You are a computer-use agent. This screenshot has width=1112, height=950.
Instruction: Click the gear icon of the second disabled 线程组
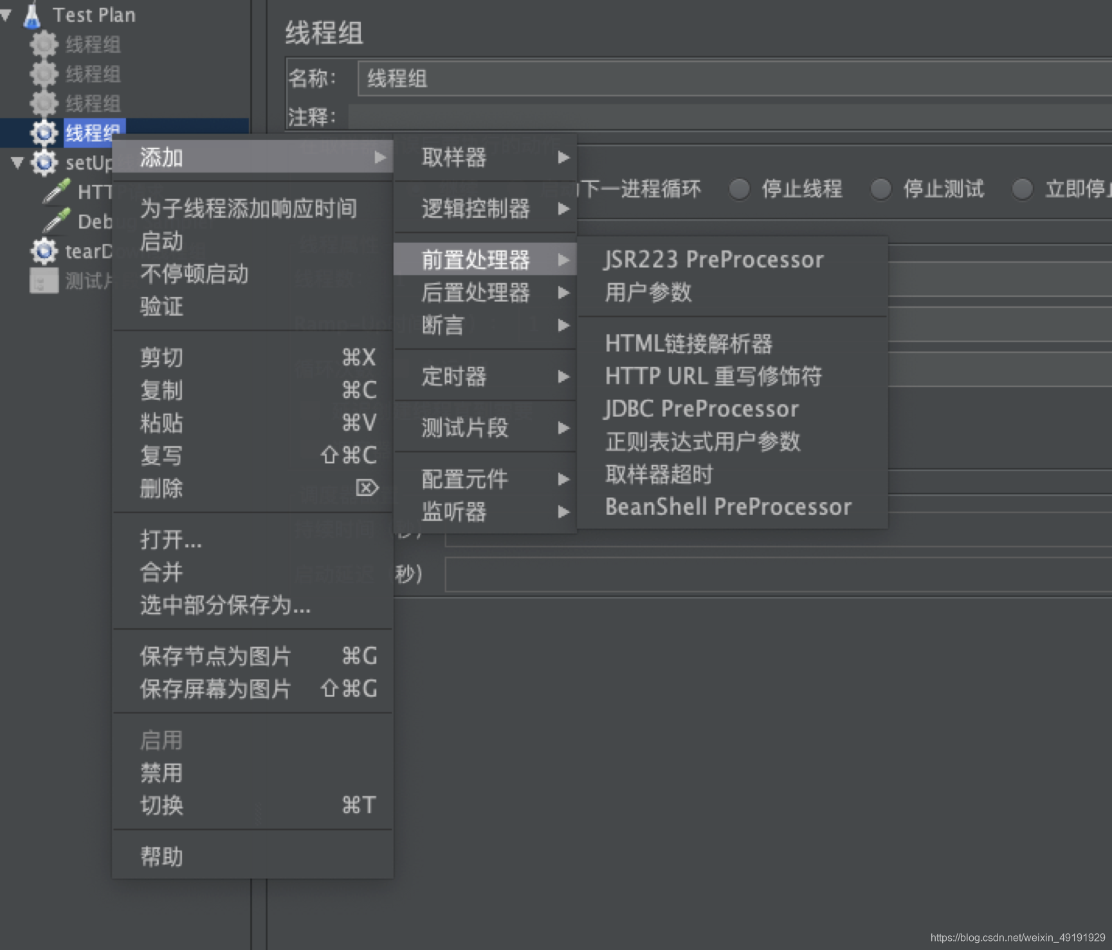pyautogui.click(x=44, y=74)
